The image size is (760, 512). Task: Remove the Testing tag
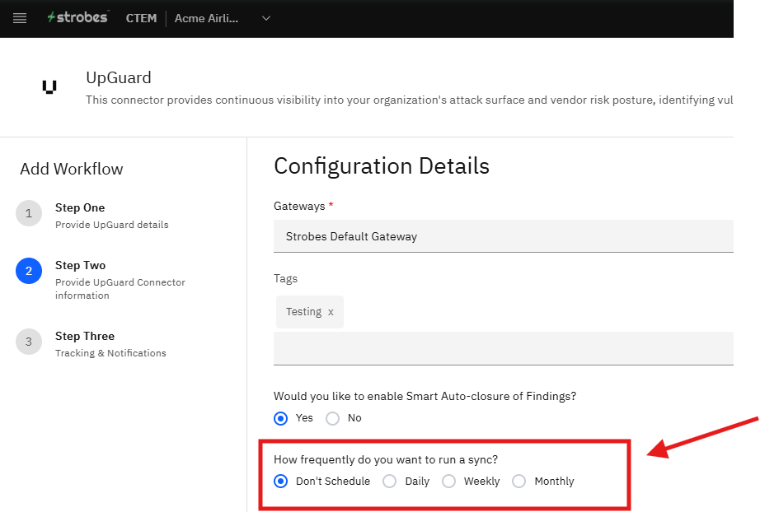point(331,312)
